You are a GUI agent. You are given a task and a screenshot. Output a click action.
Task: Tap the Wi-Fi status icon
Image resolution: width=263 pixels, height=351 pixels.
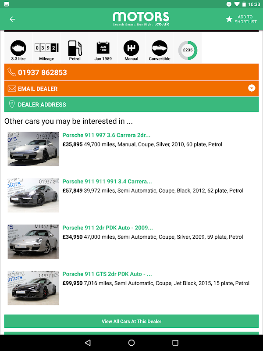[x=237, y=4]
